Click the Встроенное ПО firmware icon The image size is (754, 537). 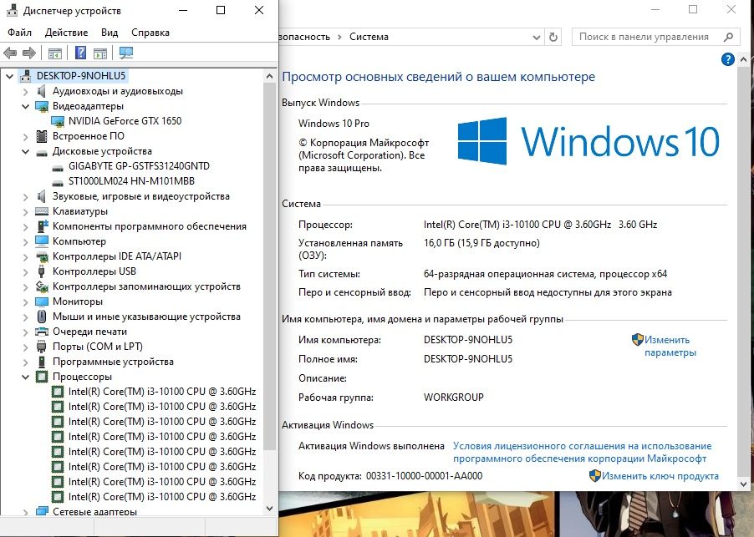pos(42,136)
